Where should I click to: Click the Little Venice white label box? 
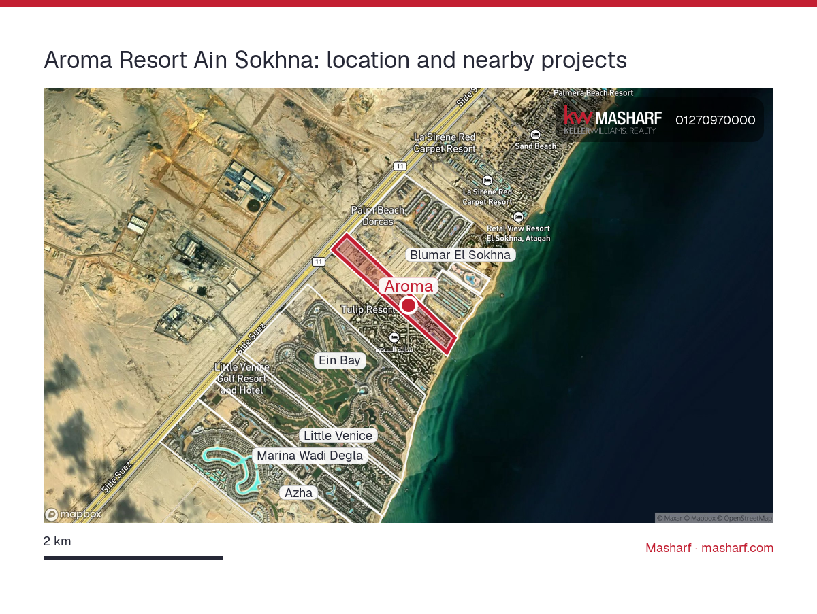pos(338,436)
